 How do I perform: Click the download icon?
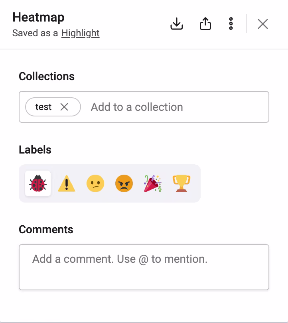point(176,24)
